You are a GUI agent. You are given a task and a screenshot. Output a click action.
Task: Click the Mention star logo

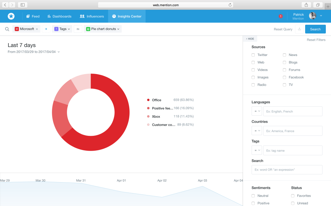11,16
